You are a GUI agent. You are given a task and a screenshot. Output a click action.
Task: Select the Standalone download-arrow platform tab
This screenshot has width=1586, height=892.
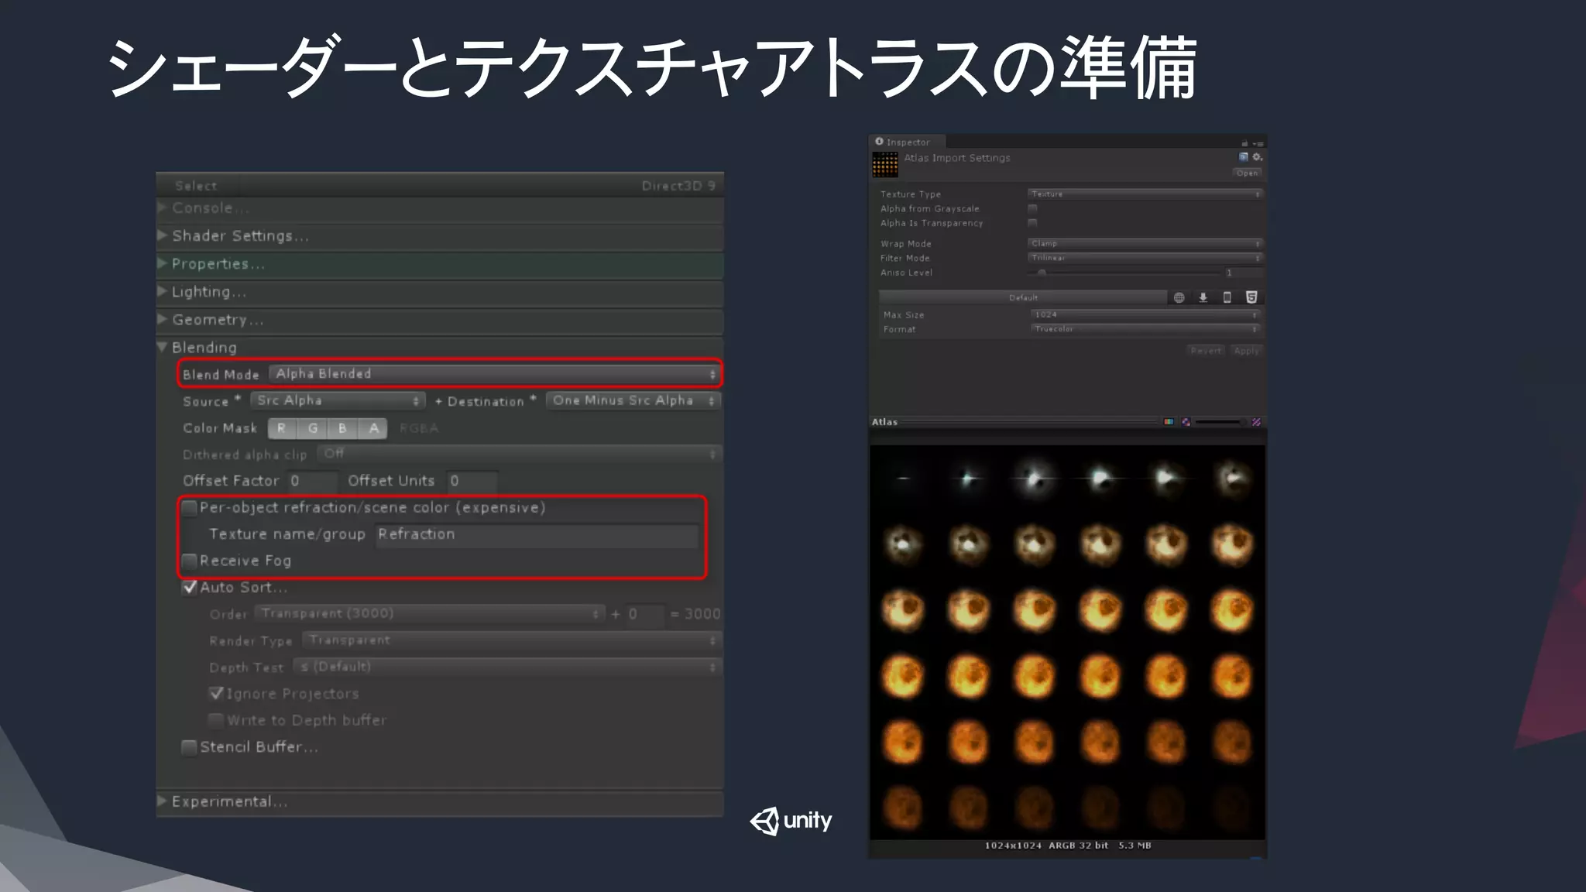click(1203, 297)
